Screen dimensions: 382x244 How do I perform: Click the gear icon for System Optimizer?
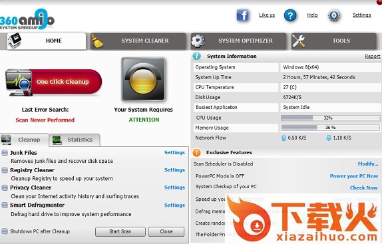[x=198, y=41]
